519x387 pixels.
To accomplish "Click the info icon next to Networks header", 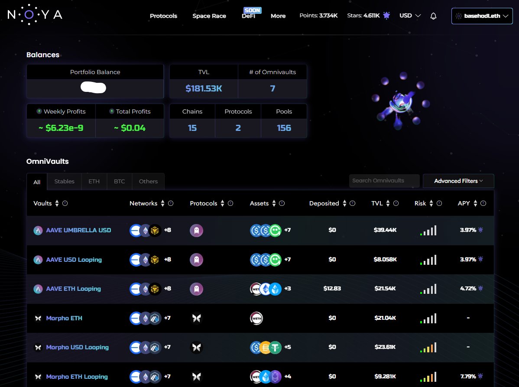I will (170, 203).
